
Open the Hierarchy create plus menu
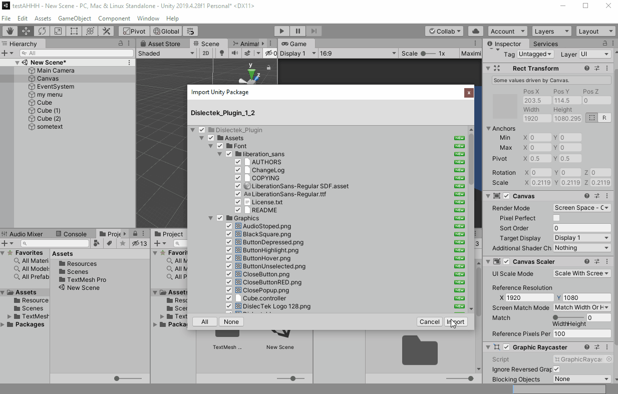[7, 53]
